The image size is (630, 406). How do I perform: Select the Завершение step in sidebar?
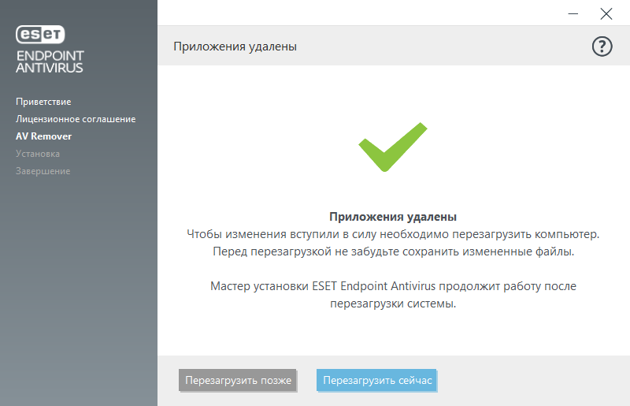coord(43,171)
